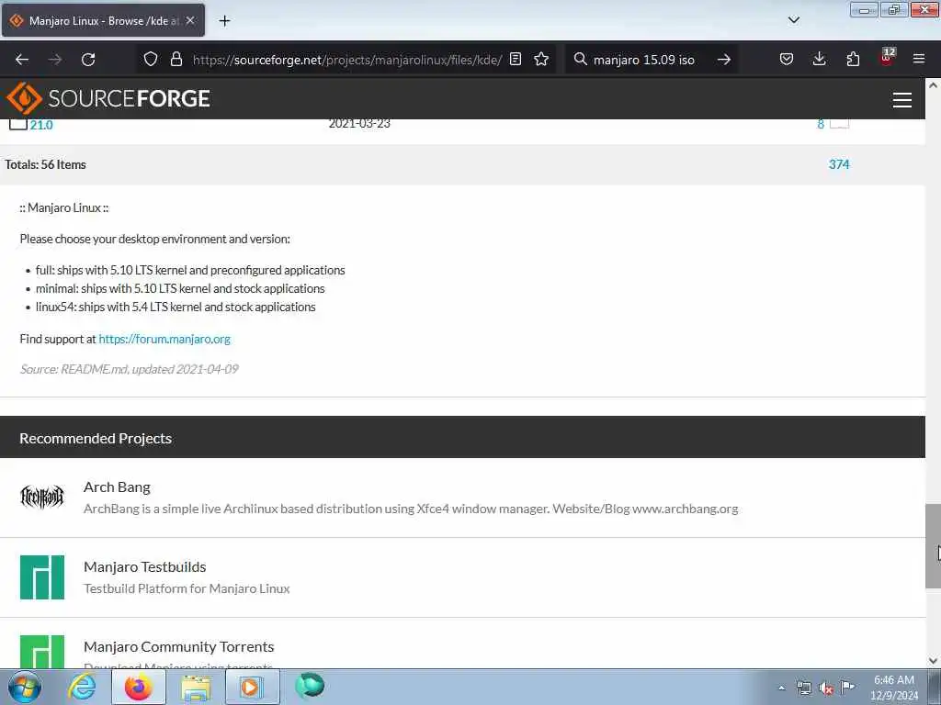Click the Manjaro Community Torrents logo
941x705 pixels.
[x=42, y=652]
